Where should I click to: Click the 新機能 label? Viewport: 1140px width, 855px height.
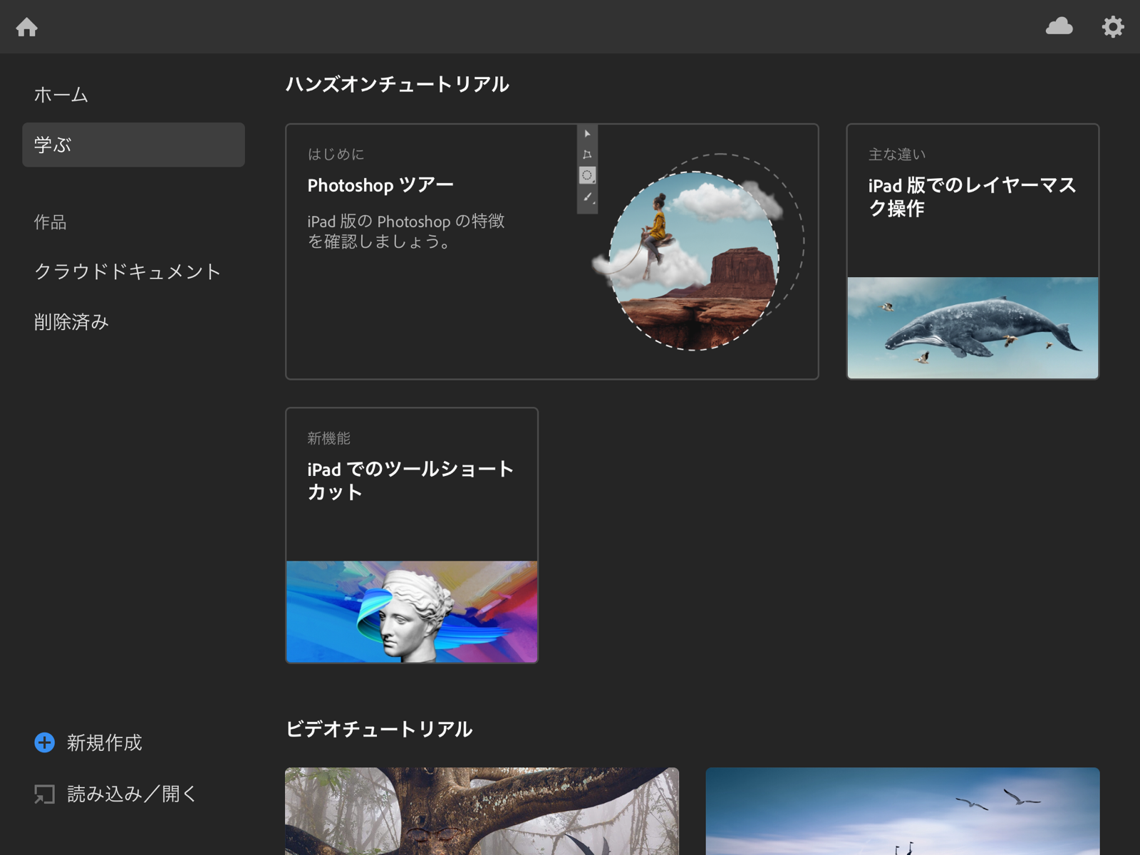coord(328,438)
